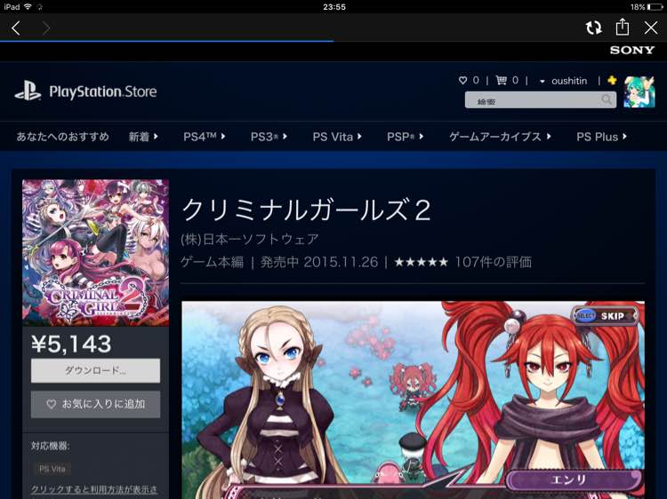The width and height of the screenshot is (667, 499).
Task: Click the PS Plus yellow plus icon
Action: [x=612, y=80]
